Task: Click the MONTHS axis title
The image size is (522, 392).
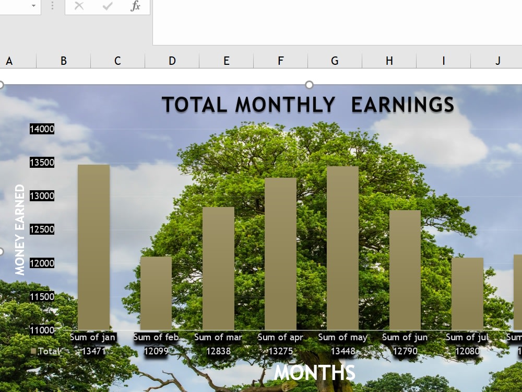Action: click(x=315, y=372)
